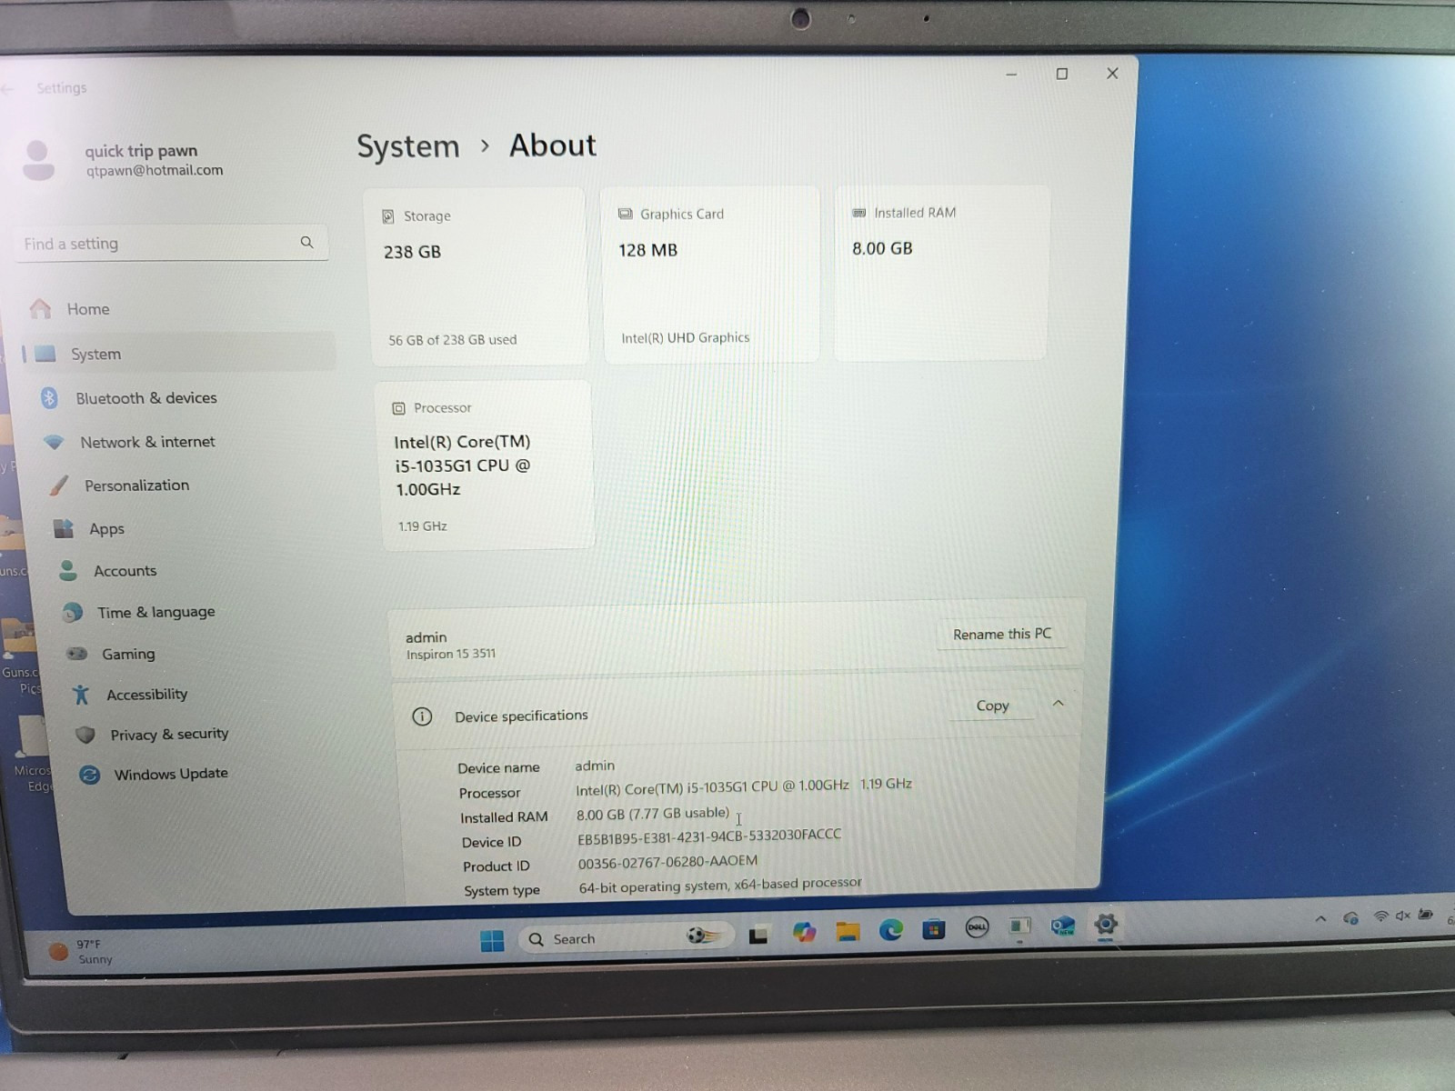Click the Time & language globe icon
Screen dimensions: 1455x1091
click(x=73, y=613)
